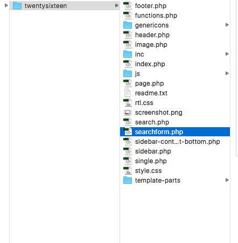238x243 pixels.
Task: Expand the template-parts folder arrow
Action: 227,180
